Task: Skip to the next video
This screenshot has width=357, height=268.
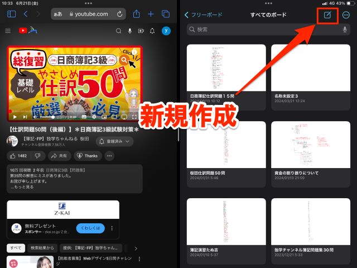Action: (x=25, y=117)
